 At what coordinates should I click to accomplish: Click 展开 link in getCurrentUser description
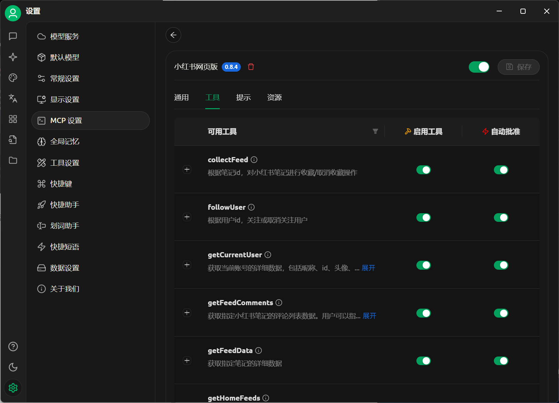[368, 268]
